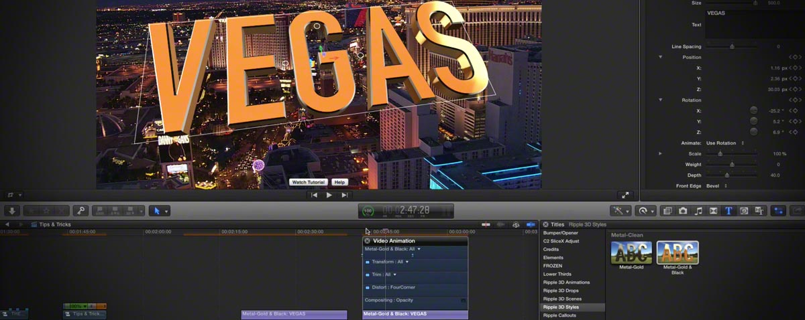Toggle viewer full screen arrows icon
Screen dimensions: 805x320
point(625,195)
